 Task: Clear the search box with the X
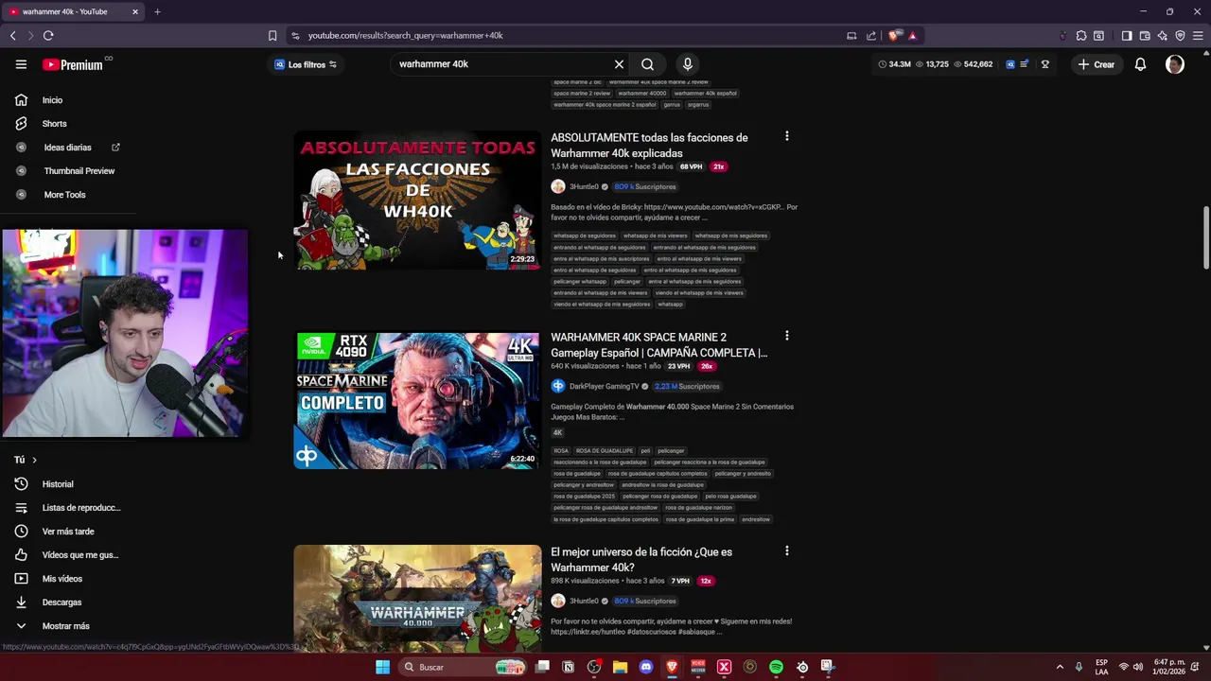pos(619,64)
